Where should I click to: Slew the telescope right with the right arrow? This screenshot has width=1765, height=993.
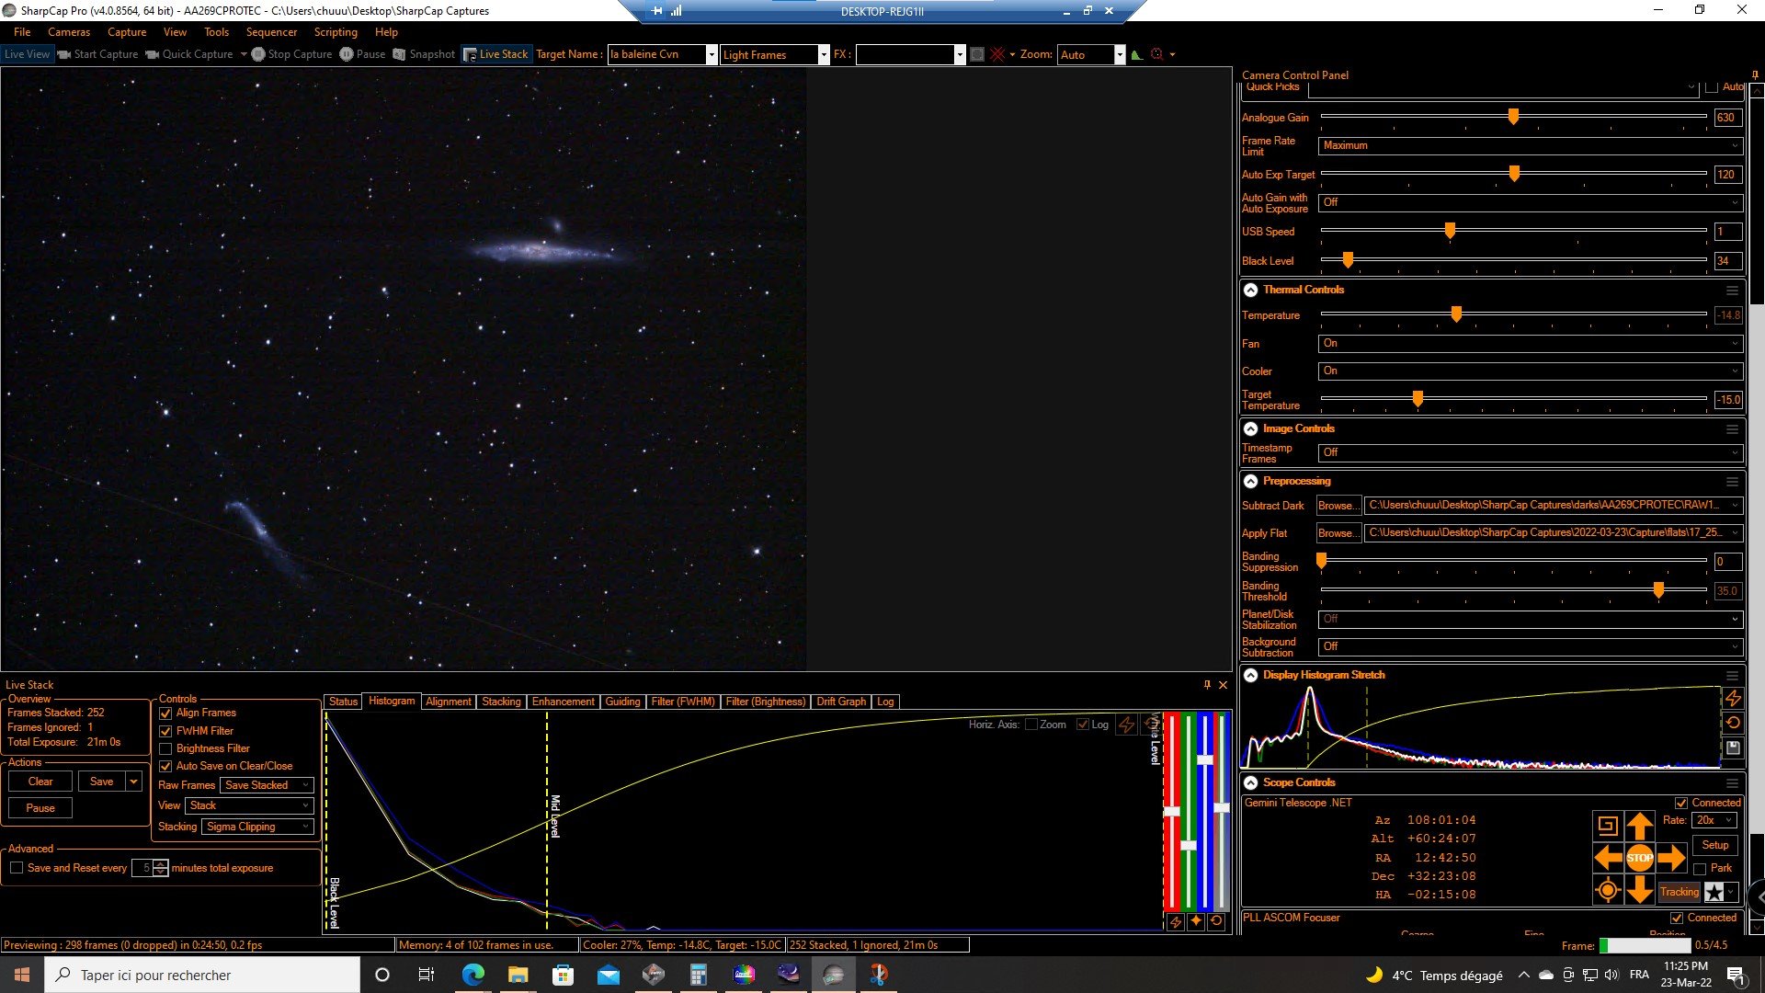[1671, 858]
